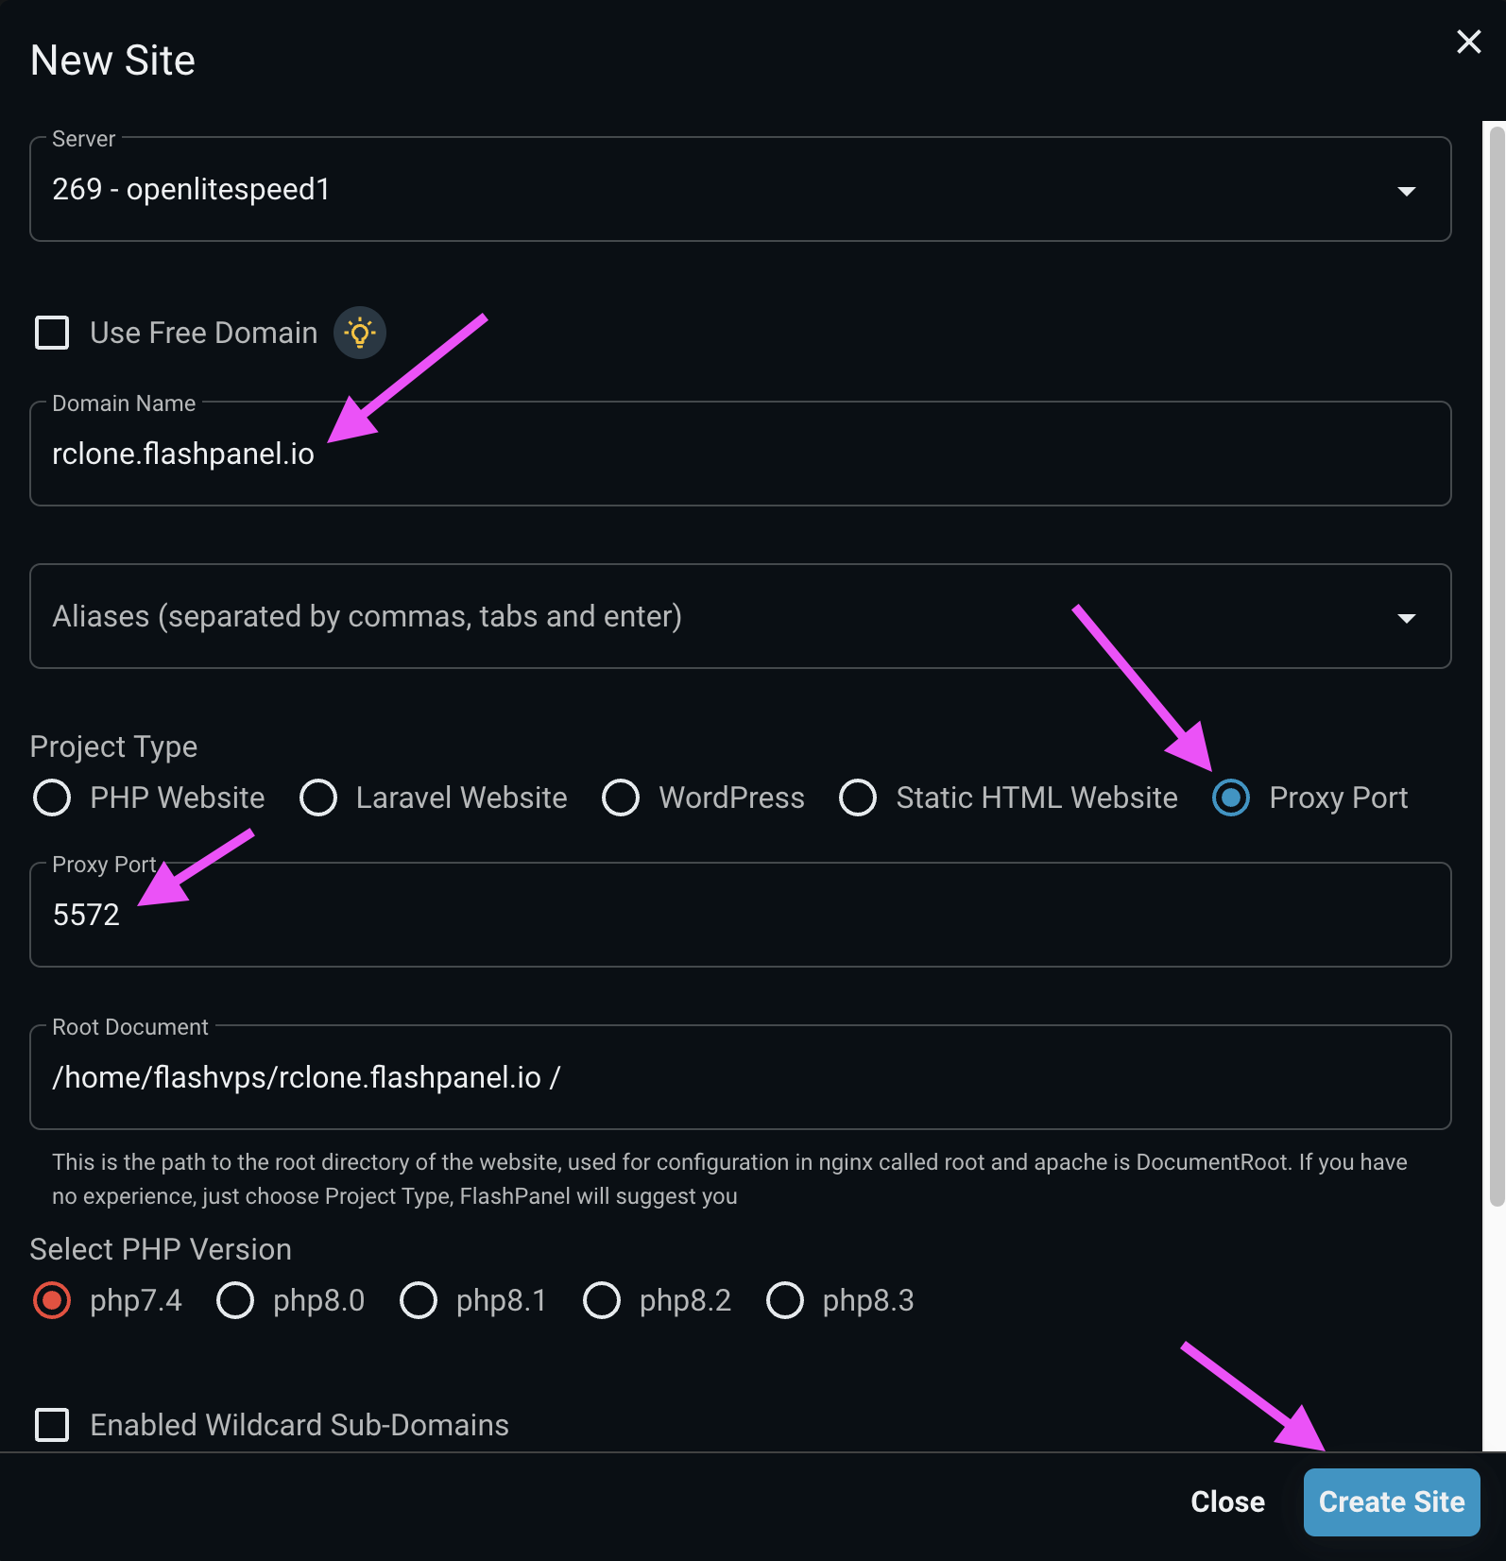Choose Laravel Website project type
The image size is (1506, 1561).
pyautogui.click(x=318, y=798)
